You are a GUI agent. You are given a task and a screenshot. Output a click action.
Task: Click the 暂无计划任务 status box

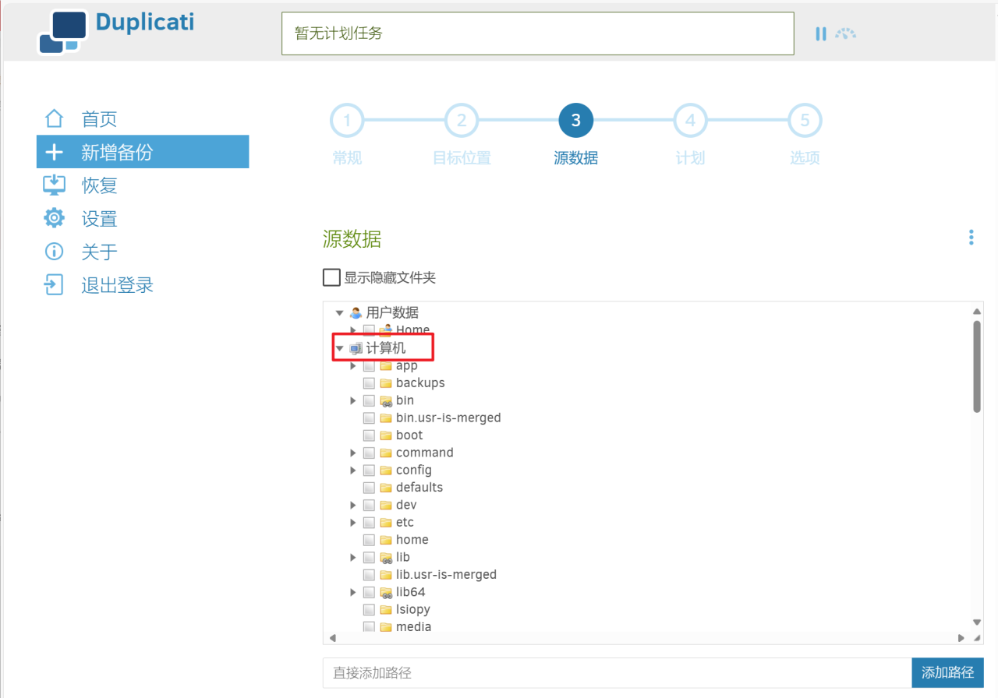(538, 33)
